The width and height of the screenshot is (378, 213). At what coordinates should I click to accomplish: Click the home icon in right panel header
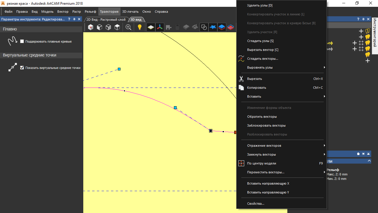358,154
